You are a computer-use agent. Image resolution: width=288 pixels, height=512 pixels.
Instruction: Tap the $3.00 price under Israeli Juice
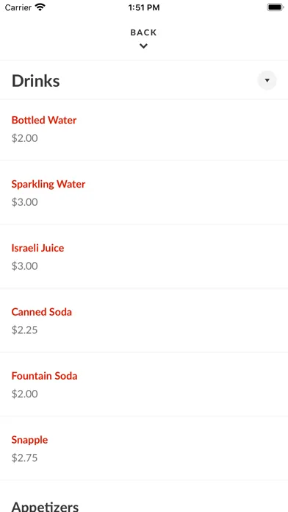[25, 266]
